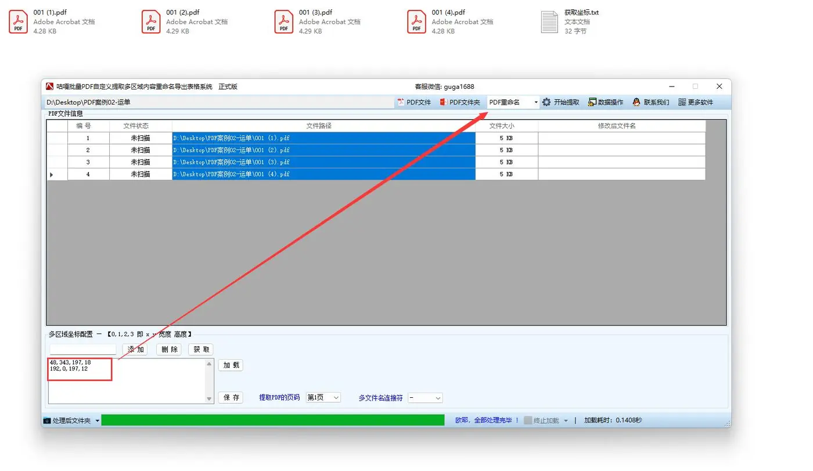The width and height of the screenshot is (813, 471).
Task: Click the PDF文件夹 folder icon
Action: 443,102
